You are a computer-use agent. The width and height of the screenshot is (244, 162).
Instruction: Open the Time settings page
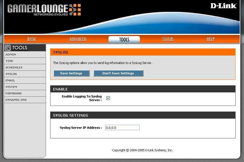click(25, 61)
